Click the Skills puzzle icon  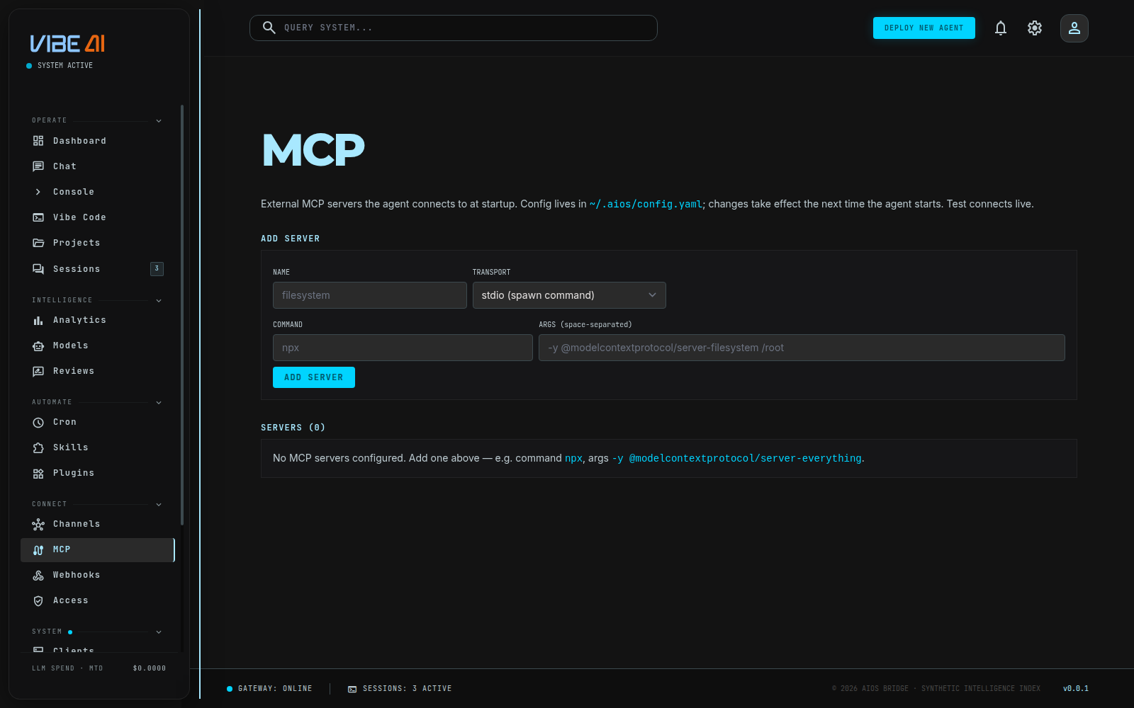pyautogui.click(x=38, y=447)
